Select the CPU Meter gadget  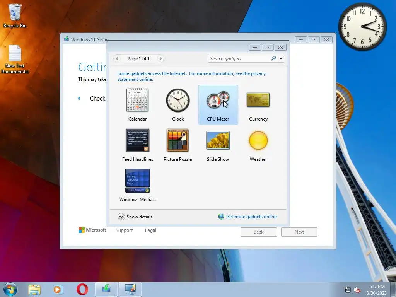click(218, 105)
